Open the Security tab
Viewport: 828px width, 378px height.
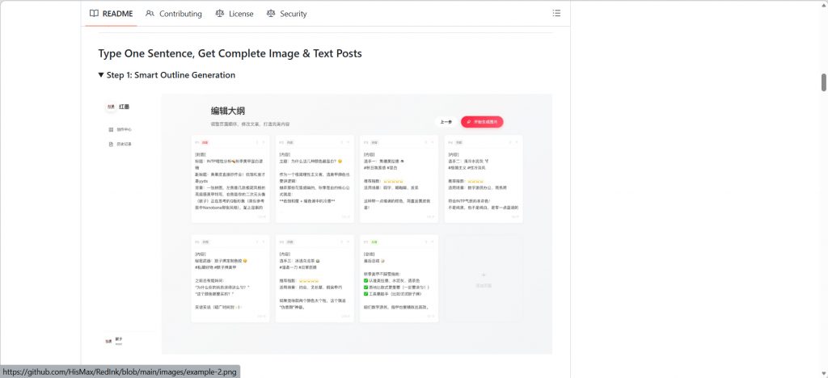[x=286, y=14]
